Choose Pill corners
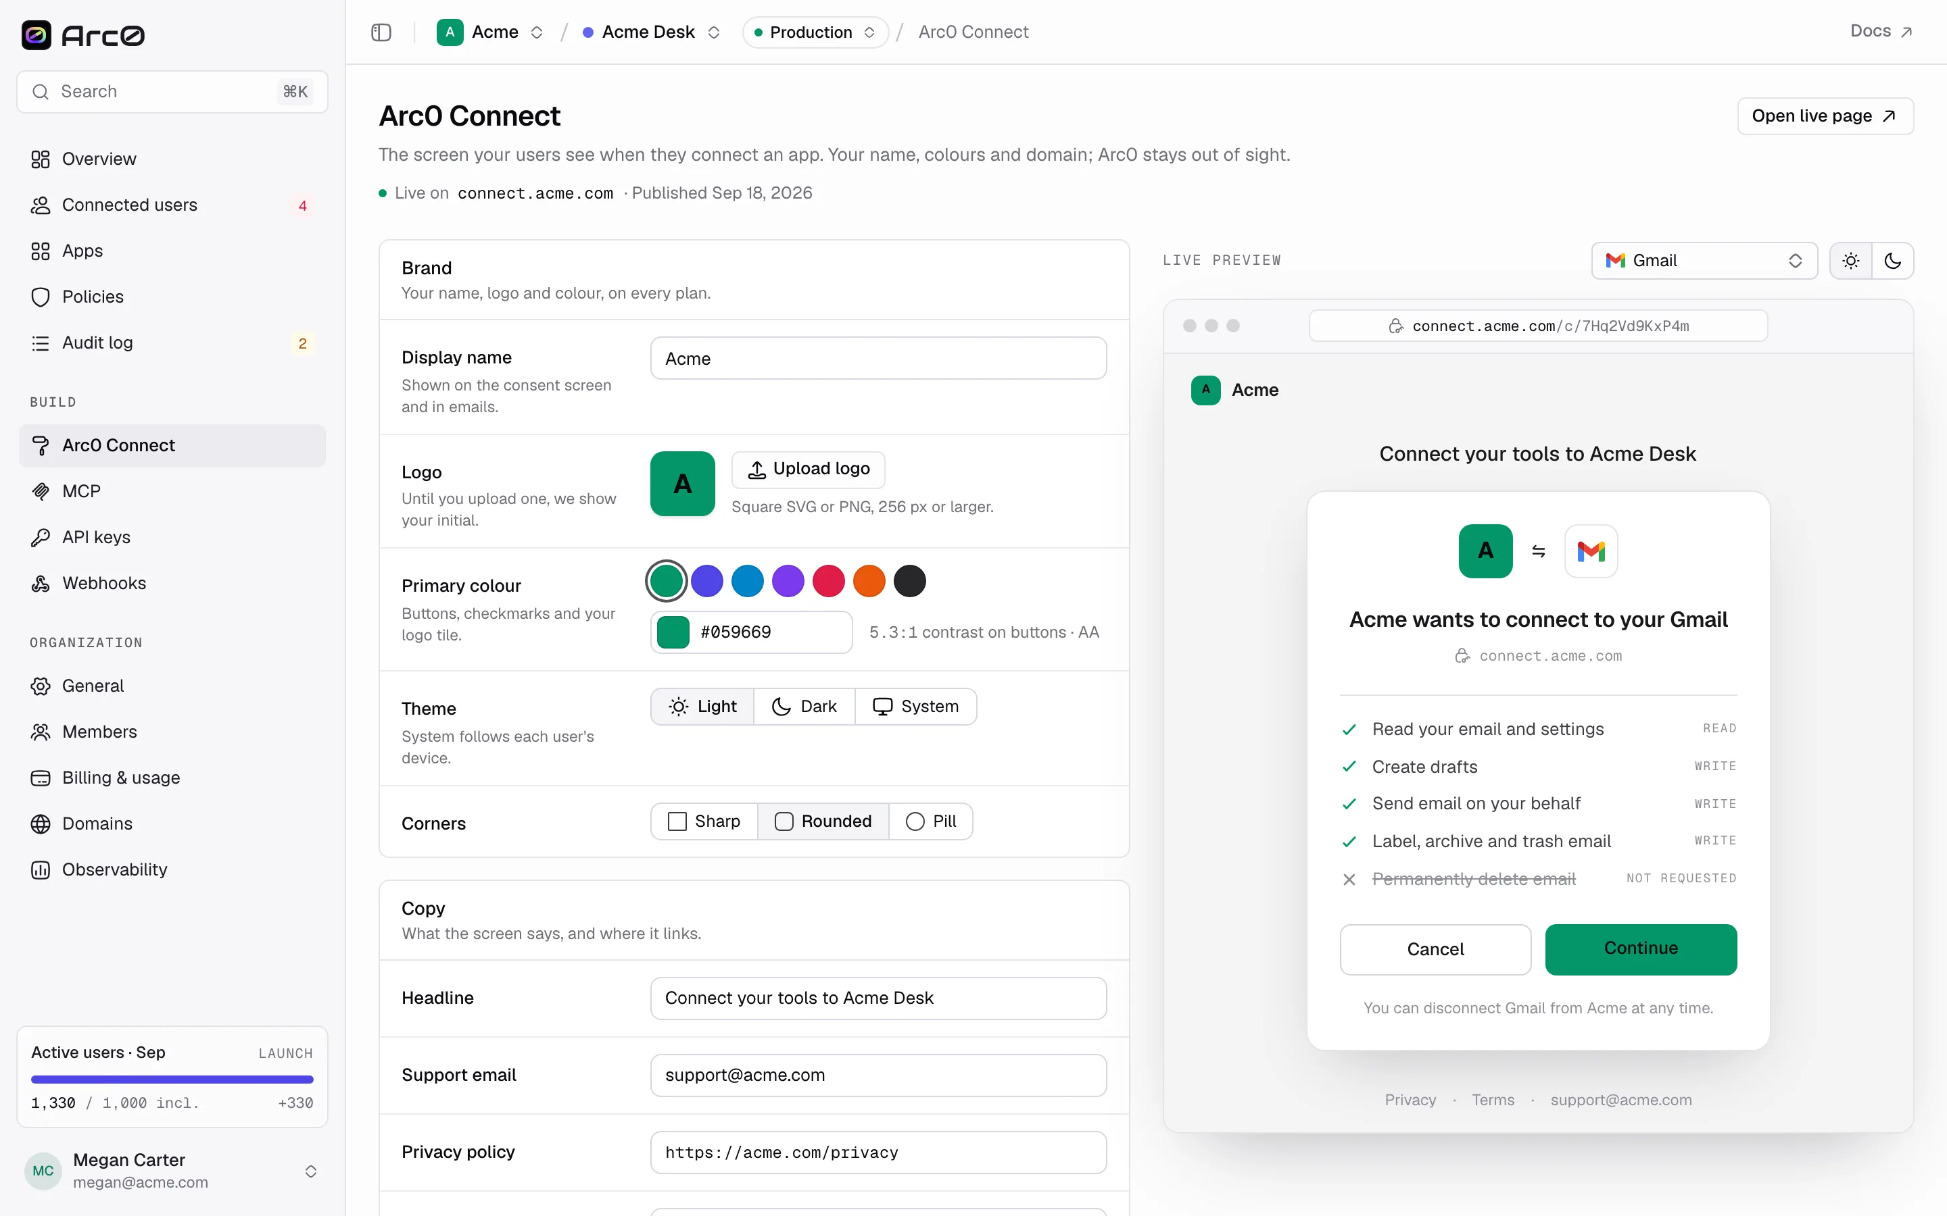The height and width of the screenshot is (1216, 1947). tap(931, 821)
